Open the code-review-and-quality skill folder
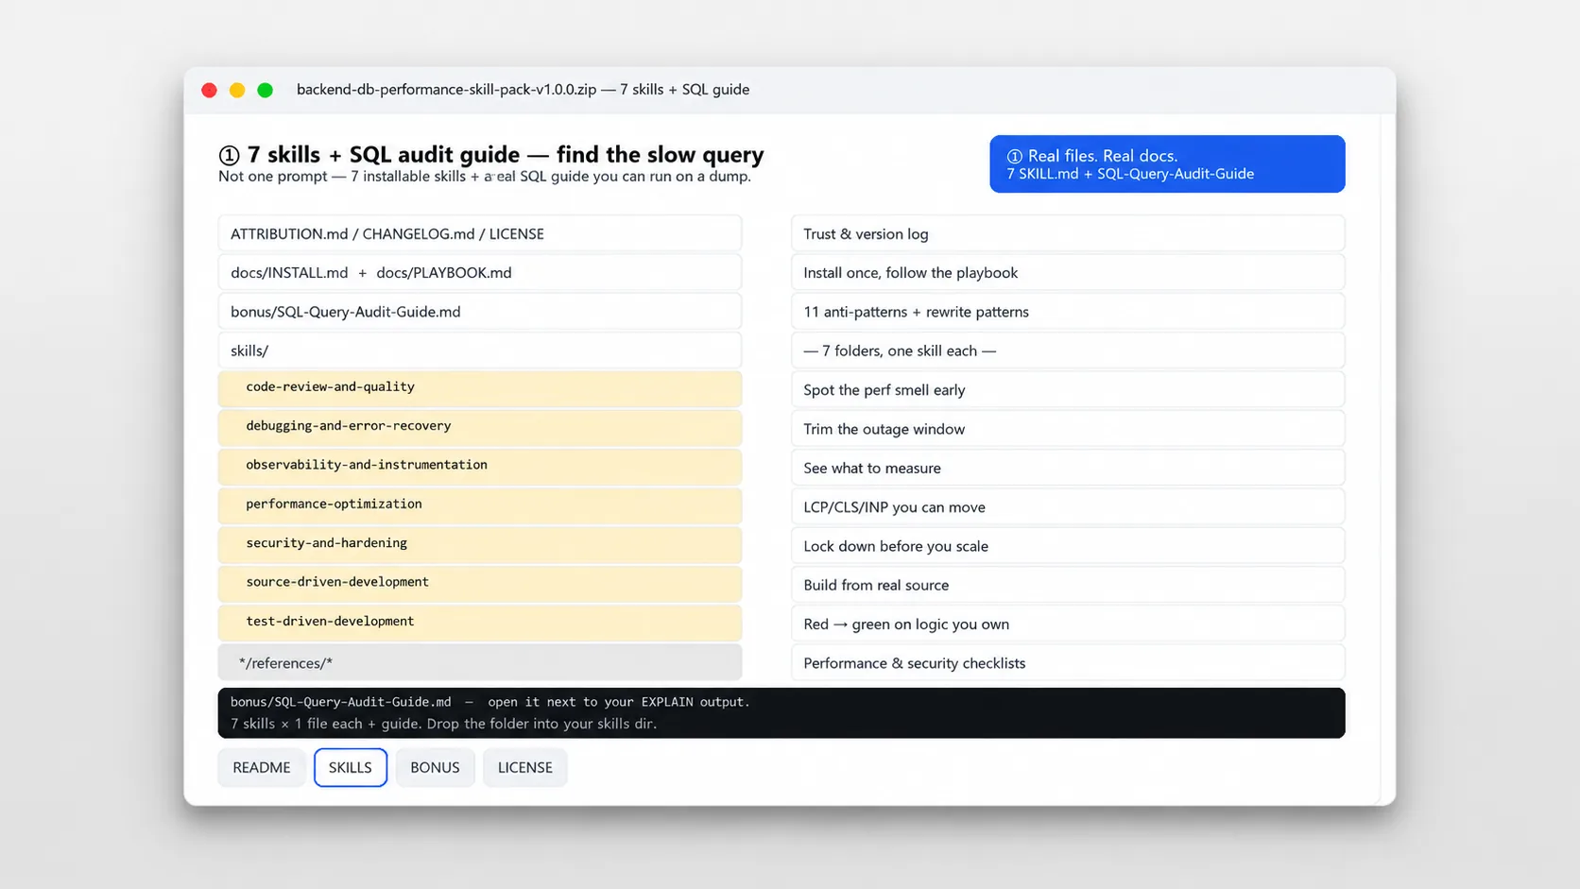 click(x=480, y=388)
